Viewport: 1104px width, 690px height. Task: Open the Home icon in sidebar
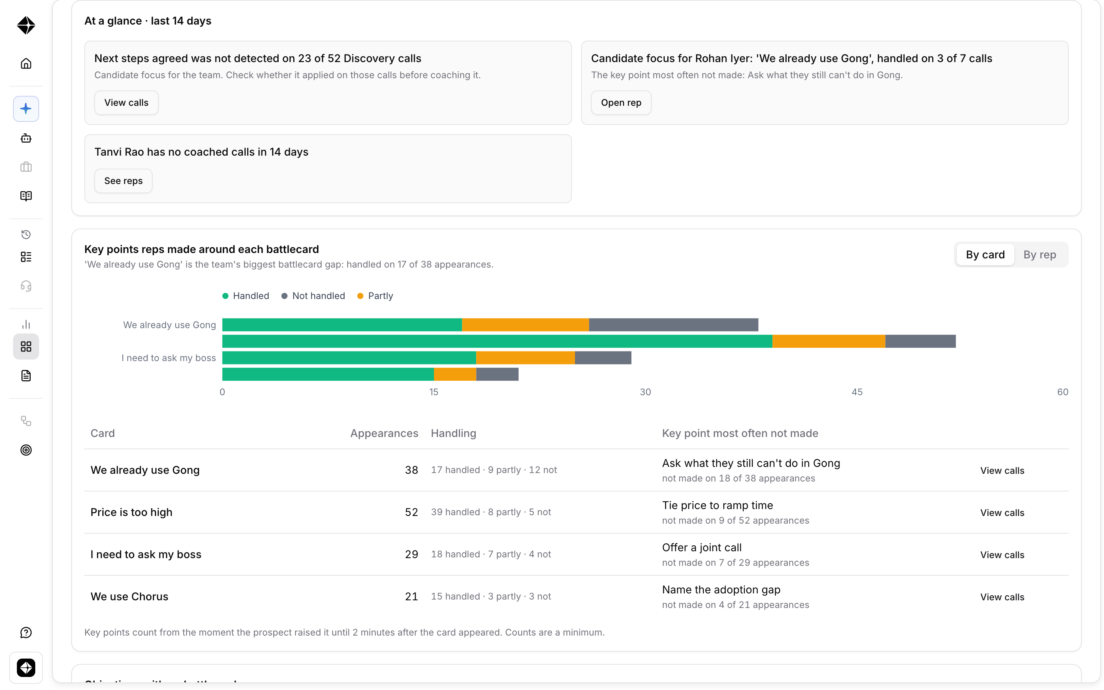[26, 63]
